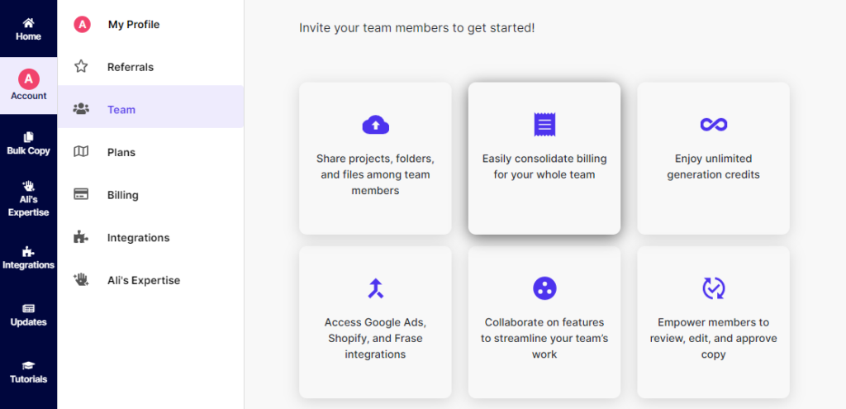Click the Account avatar in the dark sidebar
The height and width of the screenshot is (409, 846).
point(29,79)
